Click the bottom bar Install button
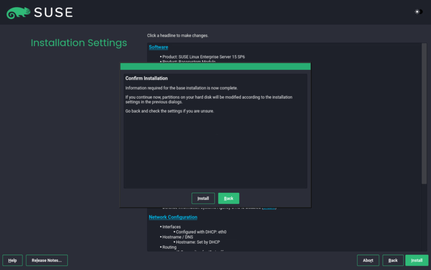 (x=417, y=260)
